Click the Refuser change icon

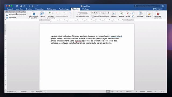[127, 13]
